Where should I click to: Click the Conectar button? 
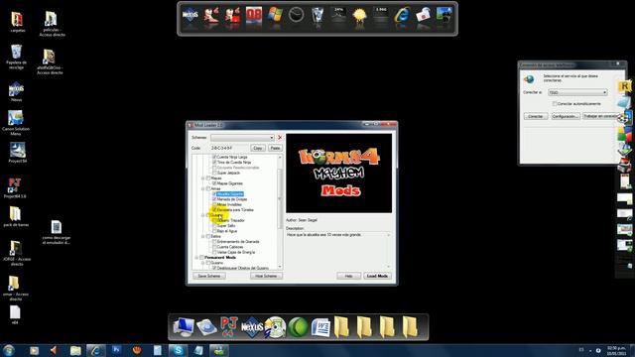tap(536, 116)
